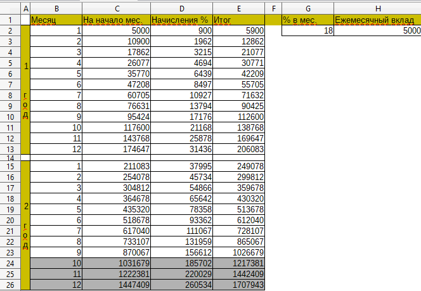Click the 'Начисления %' header cell

(x=182, y=20)
